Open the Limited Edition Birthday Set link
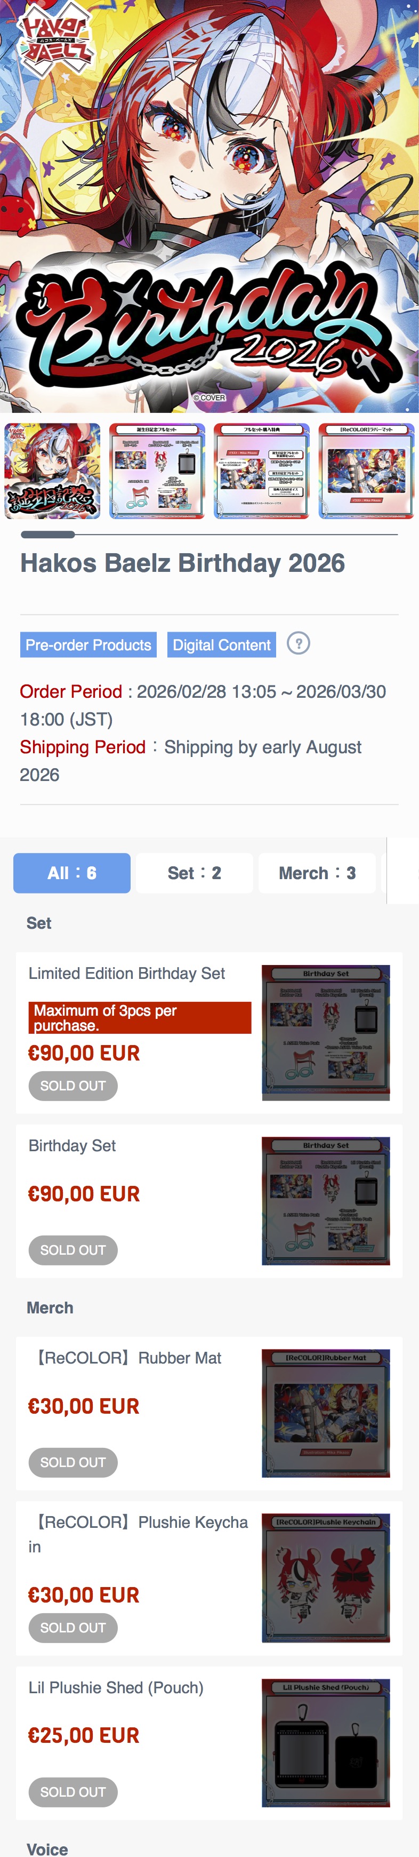 pyautogui.click(x=127, y=973)
